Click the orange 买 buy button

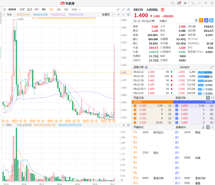[x=201, y=20]
